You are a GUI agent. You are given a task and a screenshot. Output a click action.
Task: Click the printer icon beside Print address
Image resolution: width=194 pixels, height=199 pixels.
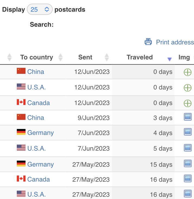pos(148,42)
